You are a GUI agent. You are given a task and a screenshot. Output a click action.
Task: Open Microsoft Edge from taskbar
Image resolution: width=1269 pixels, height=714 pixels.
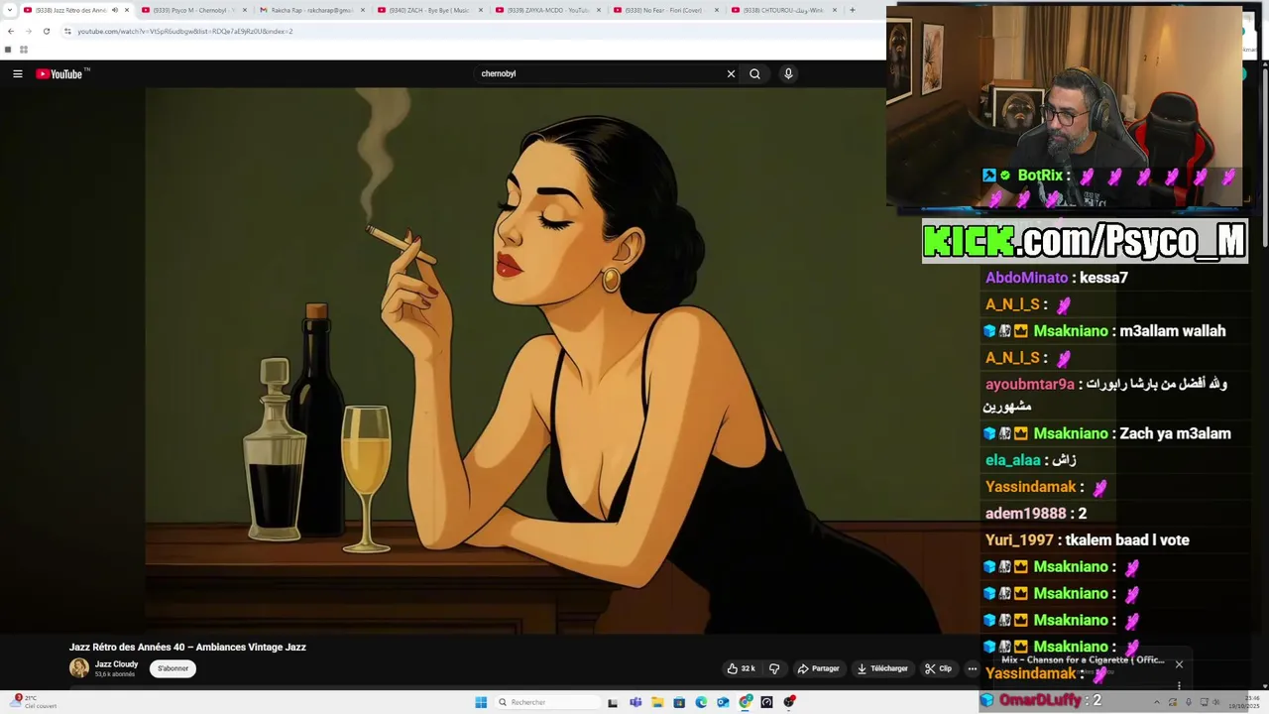pos(701,702)
